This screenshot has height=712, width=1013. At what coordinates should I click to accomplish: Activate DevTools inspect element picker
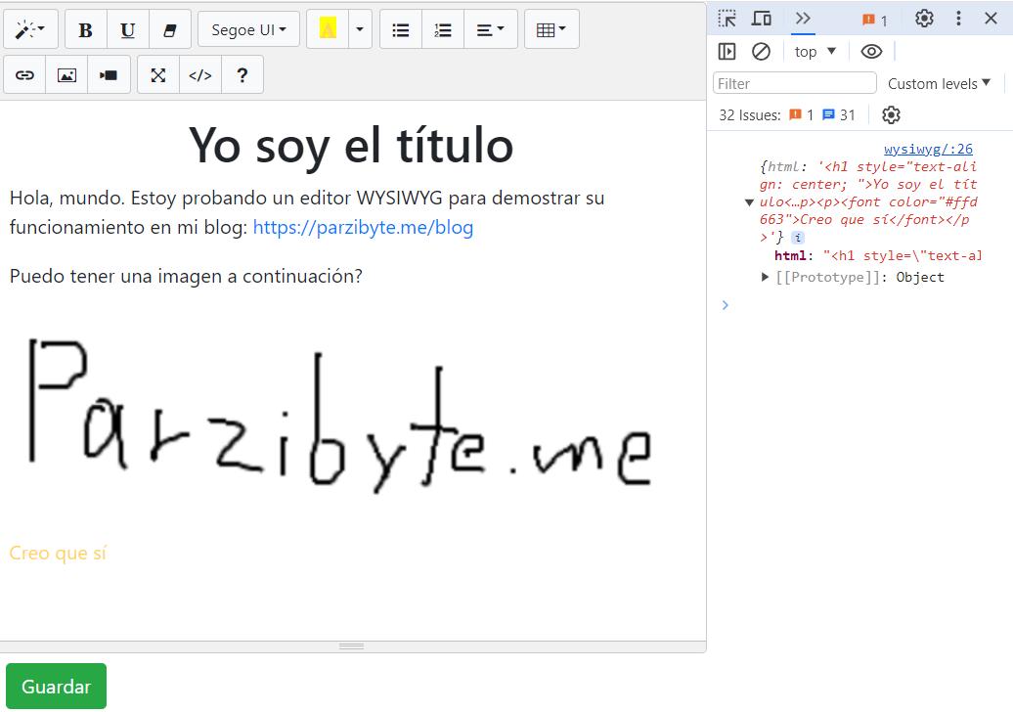727,18
